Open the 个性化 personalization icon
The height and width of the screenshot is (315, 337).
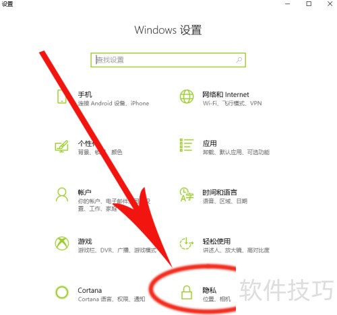(62, 146)
